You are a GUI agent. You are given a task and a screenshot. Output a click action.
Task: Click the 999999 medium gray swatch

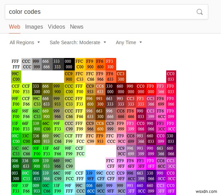[x=37, y=64]
